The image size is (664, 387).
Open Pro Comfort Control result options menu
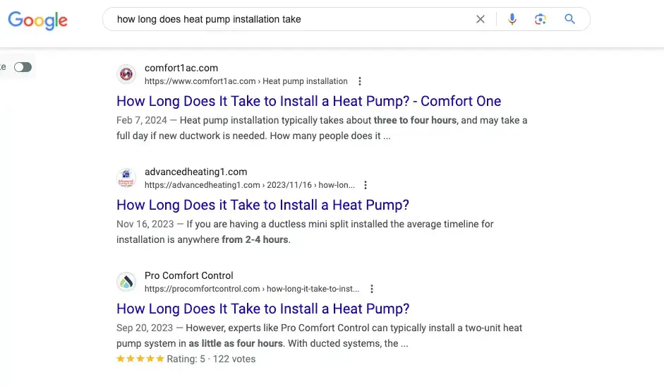tap(372, 289)
